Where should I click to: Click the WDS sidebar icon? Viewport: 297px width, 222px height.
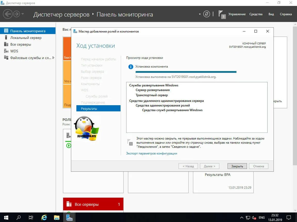[x=6, y=51]
